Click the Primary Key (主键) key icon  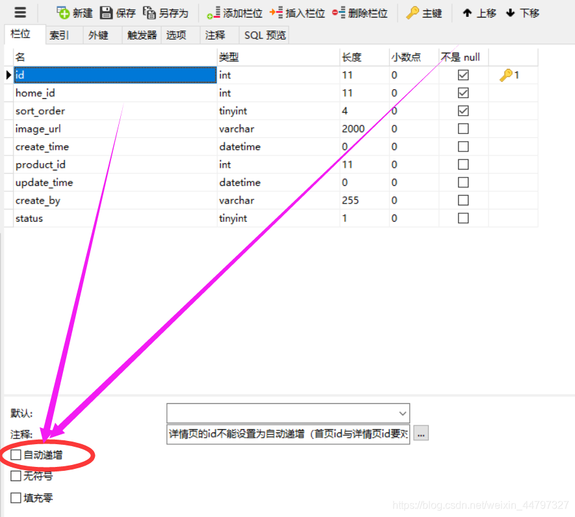tap(413, 13)
